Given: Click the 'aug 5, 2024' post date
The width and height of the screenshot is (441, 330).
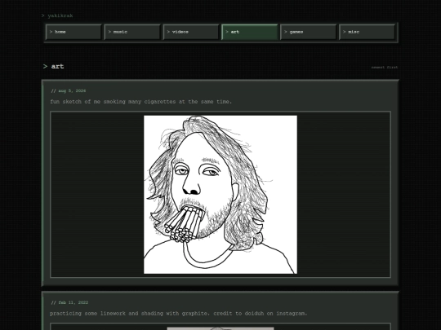Looking at the screenshot, I should 72,91.
